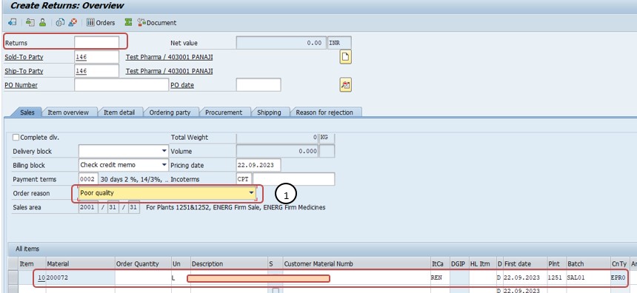Open the Item detail tab
The width and height of the screenshot is (637, 293).
point(119,112)
